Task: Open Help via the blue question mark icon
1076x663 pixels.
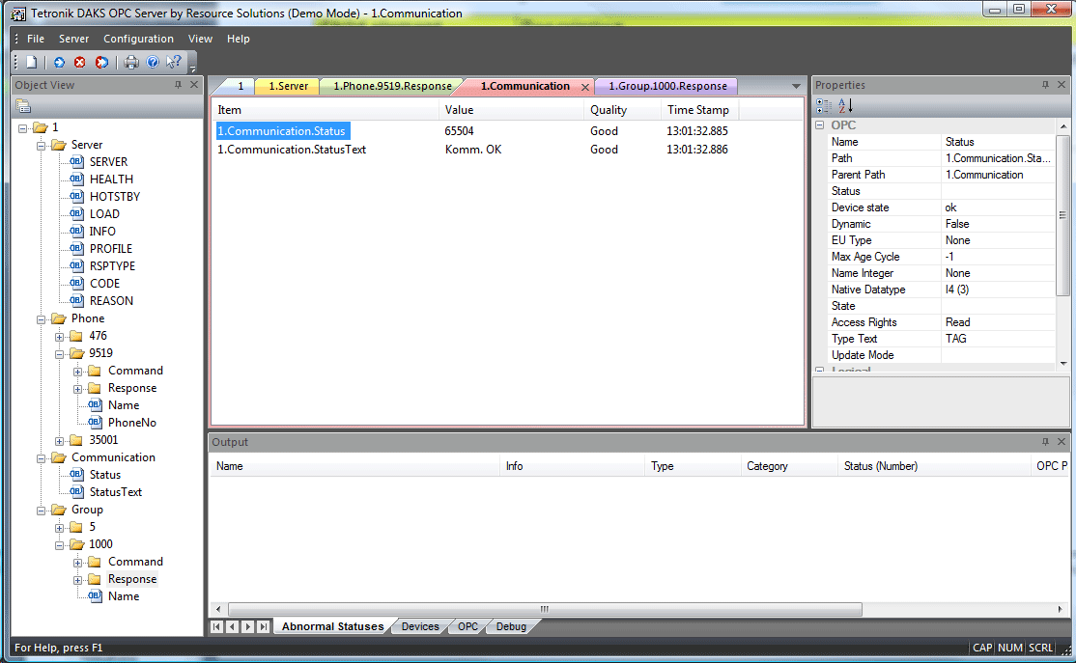Action: (153, 63)
